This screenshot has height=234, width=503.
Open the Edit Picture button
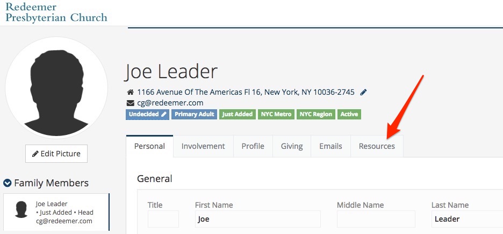56,154
